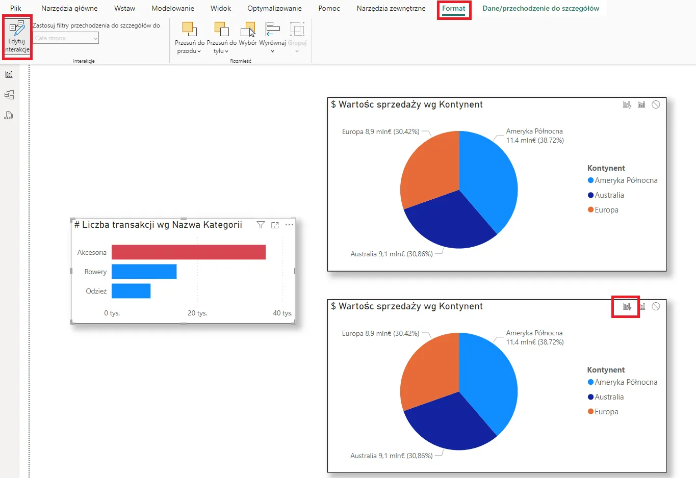696x478 pixels.
Task: Open more options on the bar chart
Action: tap(289, 225)
